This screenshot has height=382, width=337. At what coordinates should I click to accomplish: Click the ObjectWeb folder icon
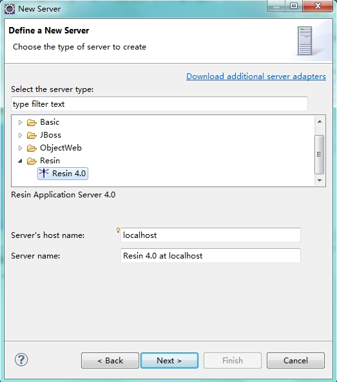click(32, 148)
